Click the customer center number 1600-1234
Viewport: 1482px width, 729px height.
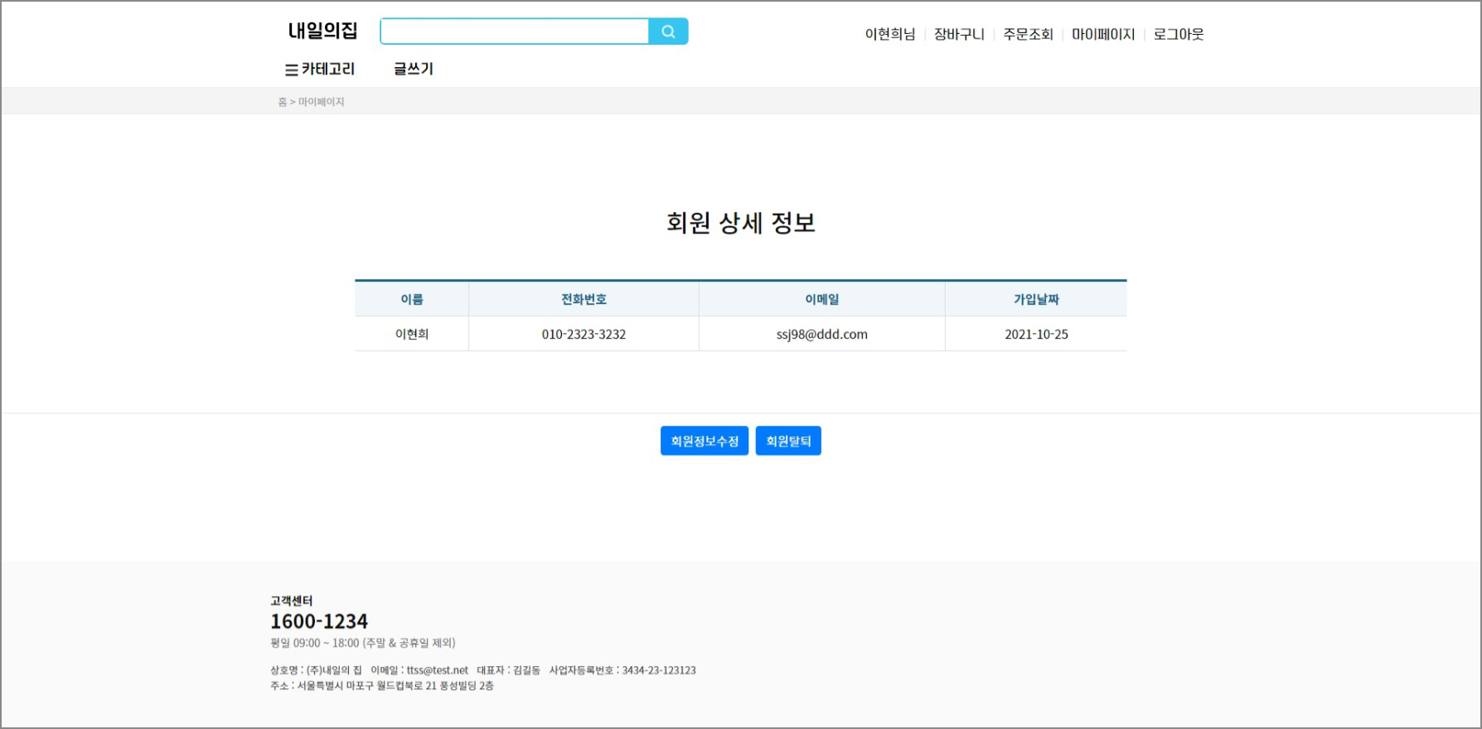pyautogui.click(x=319, y=621)
